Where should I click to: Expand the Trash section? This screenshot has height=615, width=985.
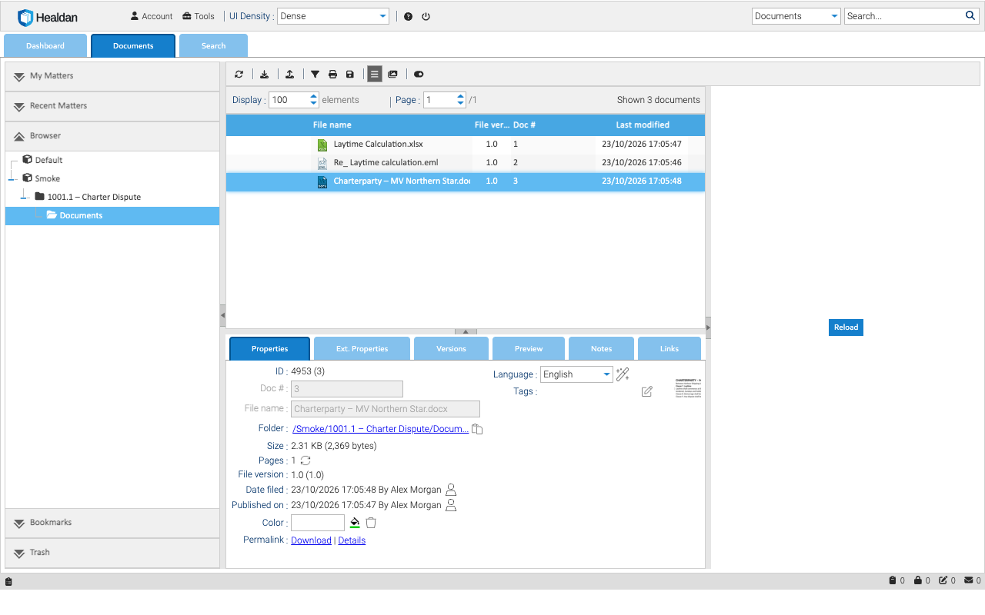click(112, 553)
